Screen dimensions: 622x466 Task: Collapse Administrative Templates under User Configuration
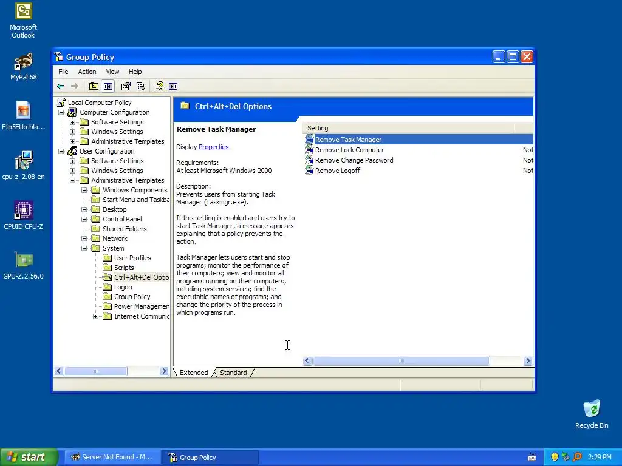[73, 180]
